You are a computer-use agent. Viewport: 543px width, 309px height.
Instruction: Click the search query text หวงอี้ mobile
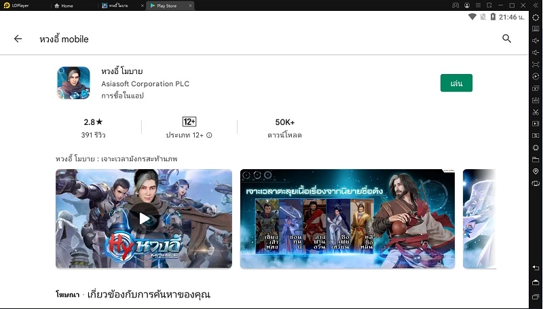coord(64,39)
